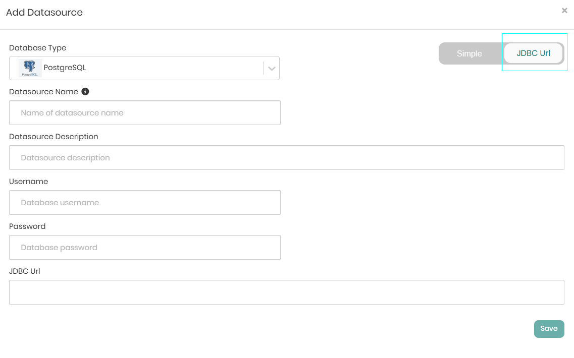Click the Database password field

(x=145, y=248)
